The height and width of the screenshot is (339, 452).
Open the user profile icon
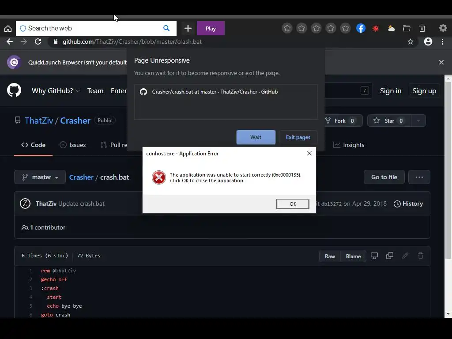click(428, 41)
